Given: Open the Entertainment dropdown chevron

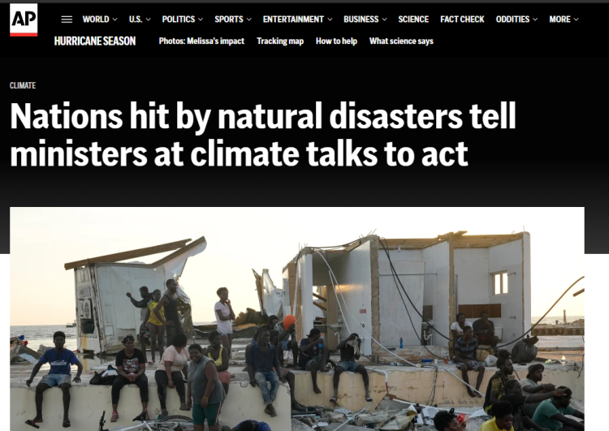Looking at the screenshot, I should point(330,19).
